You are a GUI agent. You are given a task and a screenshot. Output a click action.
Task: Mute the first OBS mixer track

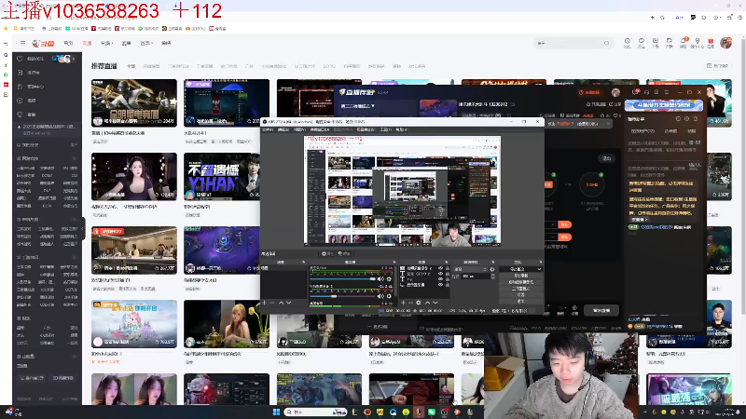(x=380, y=279)
